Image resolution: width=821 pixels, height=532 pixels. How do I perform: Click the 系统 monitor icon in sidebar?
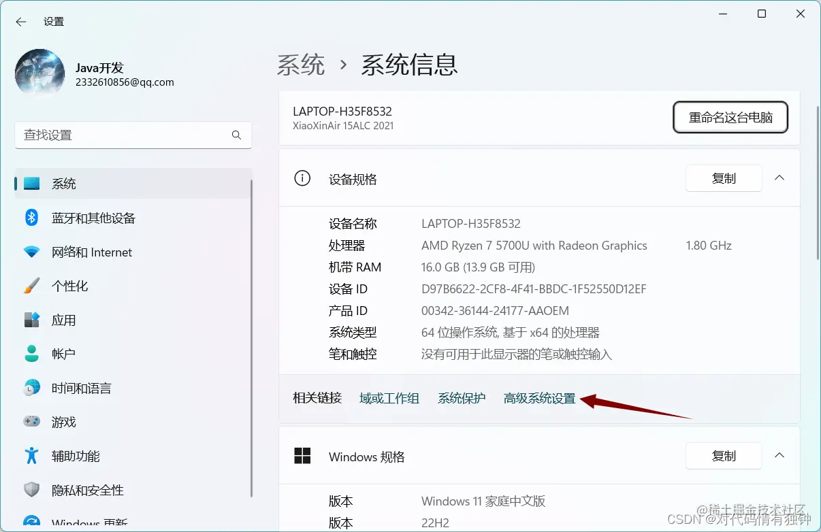coord(31,184)
